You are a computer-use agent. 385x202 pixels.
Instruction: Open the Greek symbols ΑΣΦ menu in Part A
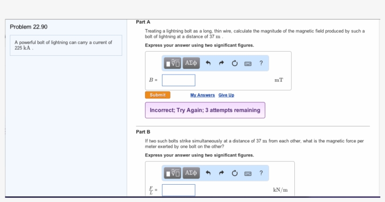pyautogui.click(x=191, y=63)
